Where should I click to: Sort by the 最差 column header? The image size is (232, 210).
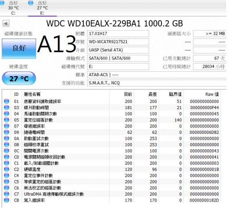pos(147,94)
